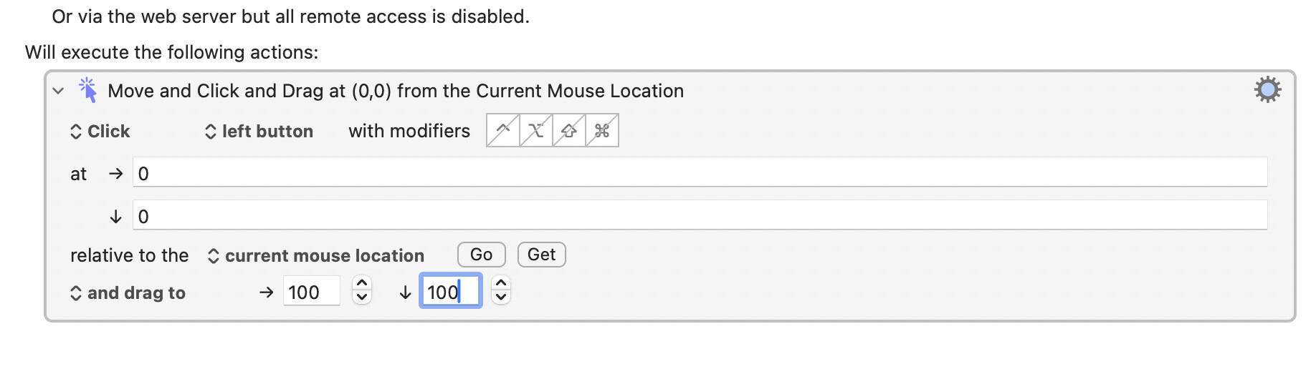Click the horizontal drag distance field
The width and height of the screenshot is (1316, 369).
[311, 292]
